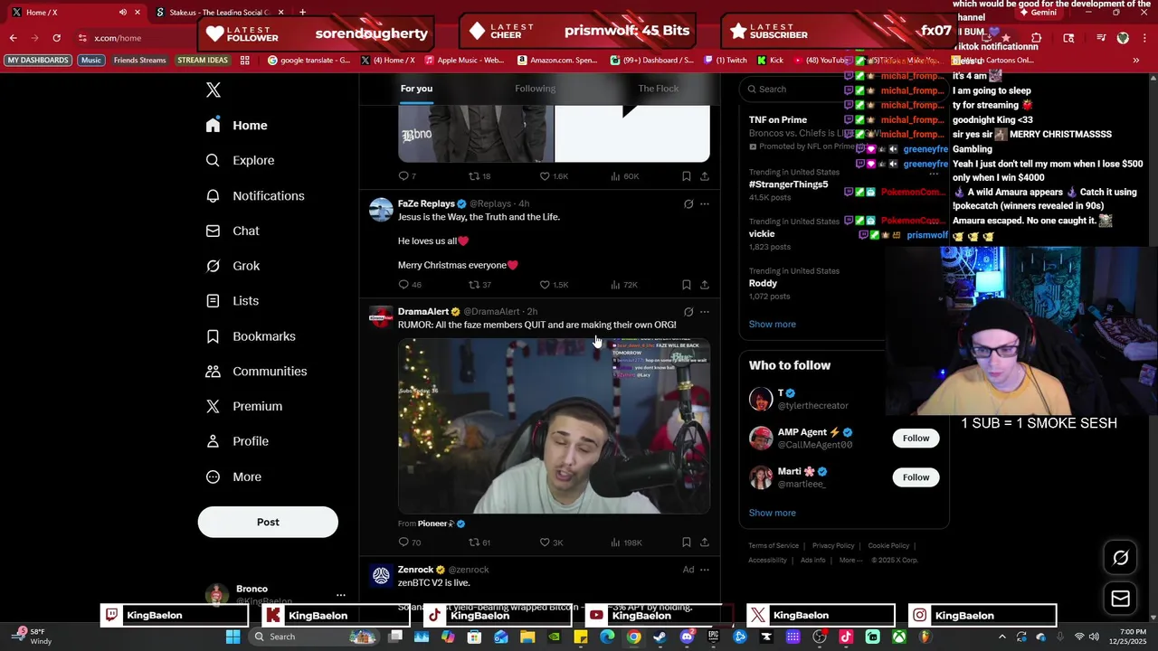Show more bookmarks chevron
The image size is (1158, 651).
pyautogui.click(x=1136, y=61)
